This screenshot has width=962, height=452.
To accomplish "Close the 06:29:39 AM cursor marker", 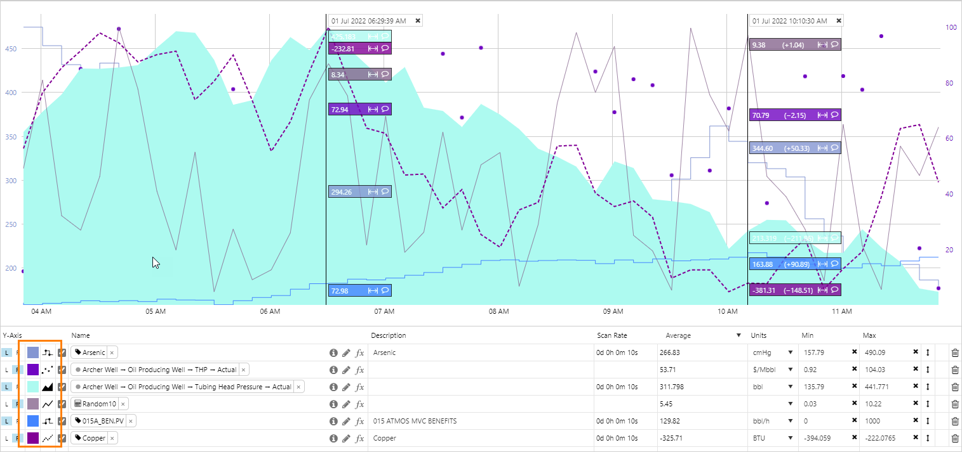I will point(417,20).
